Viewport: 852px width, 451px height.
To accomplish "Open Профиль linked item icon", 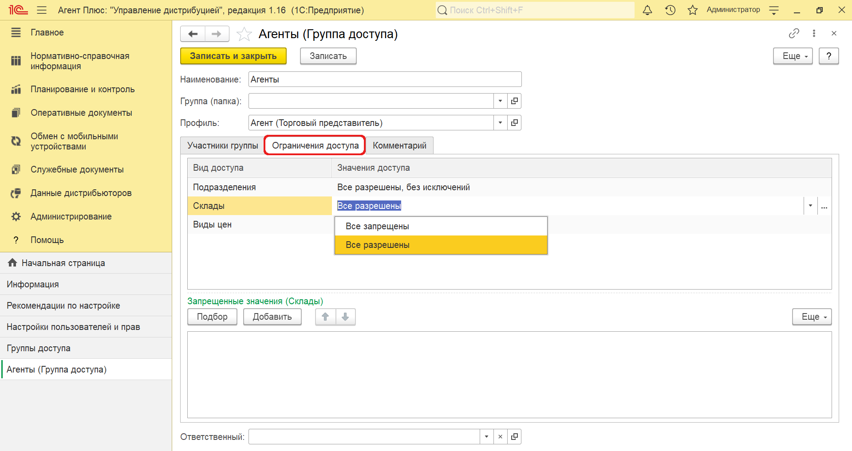I will [x=514, y=123].
